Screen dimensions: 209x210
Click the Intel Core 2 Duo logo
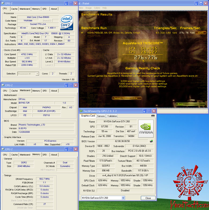[67, 22]
